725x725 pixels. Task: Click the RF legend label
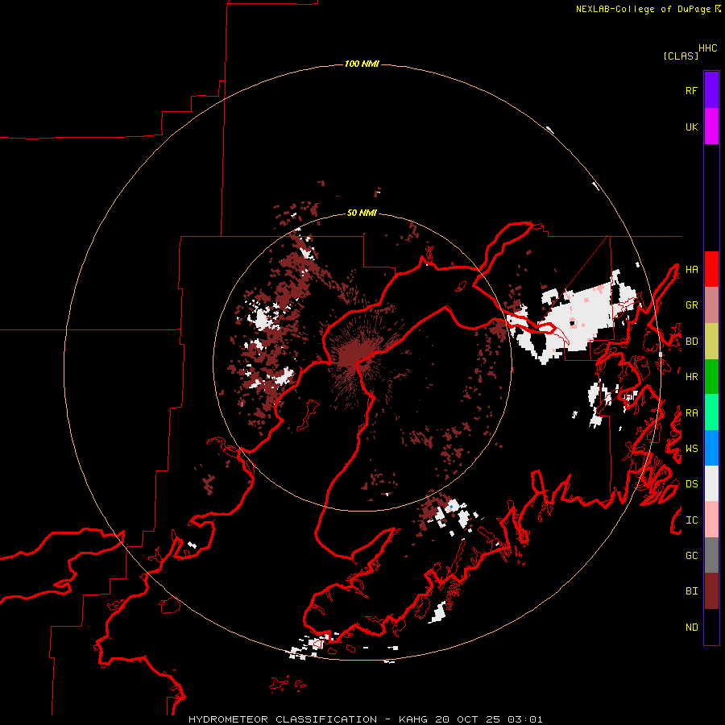[x=691, y=90]
